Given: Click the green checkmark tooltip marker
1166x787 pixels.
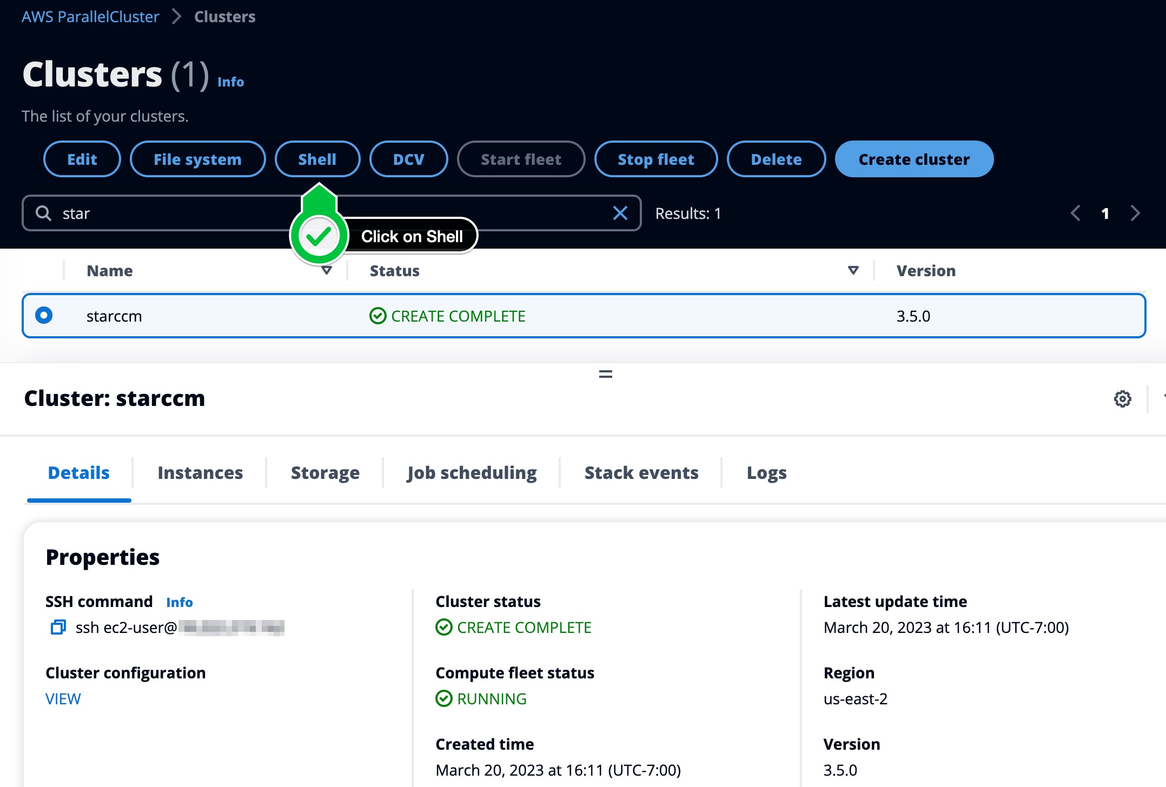Looking at the screenshot, I should pyautogui.click(x=319, y=236).
